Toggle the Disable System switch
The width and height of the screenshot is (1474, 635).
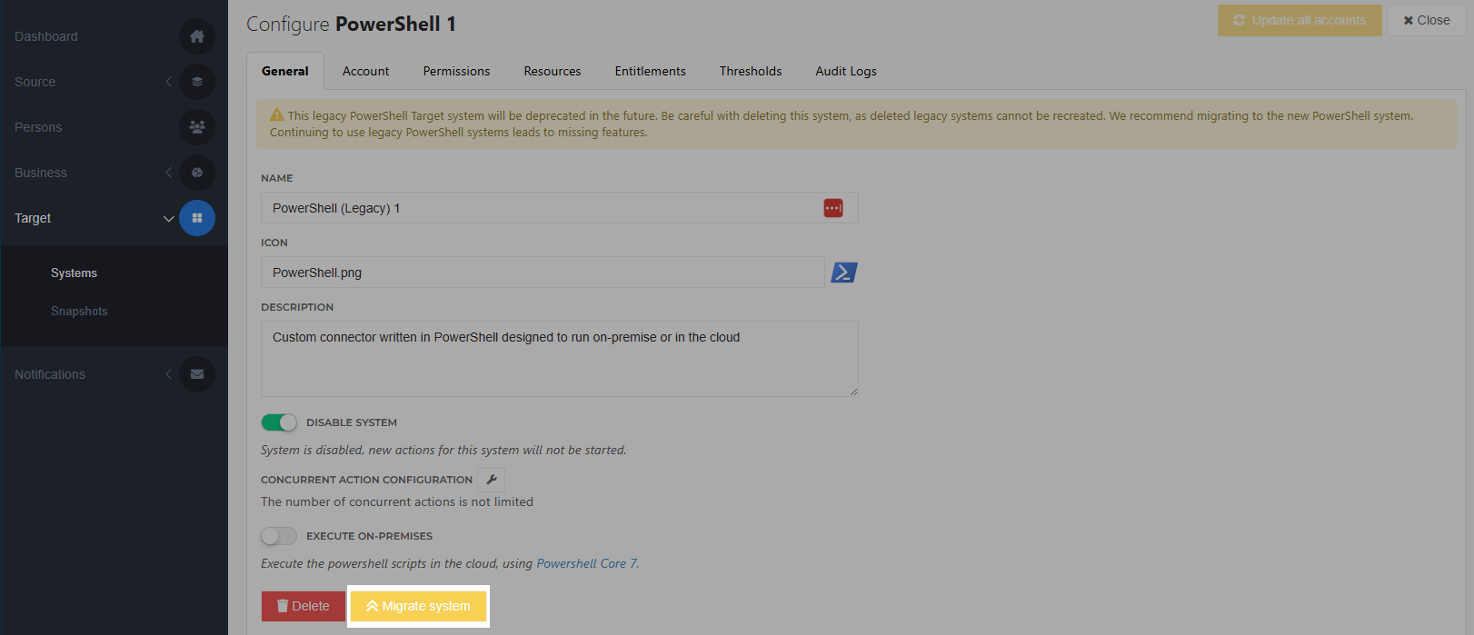click(x=279, y=422)
